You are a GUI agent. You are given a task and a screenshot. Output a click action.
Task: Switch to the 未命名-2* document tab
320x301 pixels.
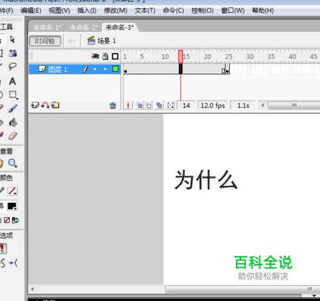(84, 28)
